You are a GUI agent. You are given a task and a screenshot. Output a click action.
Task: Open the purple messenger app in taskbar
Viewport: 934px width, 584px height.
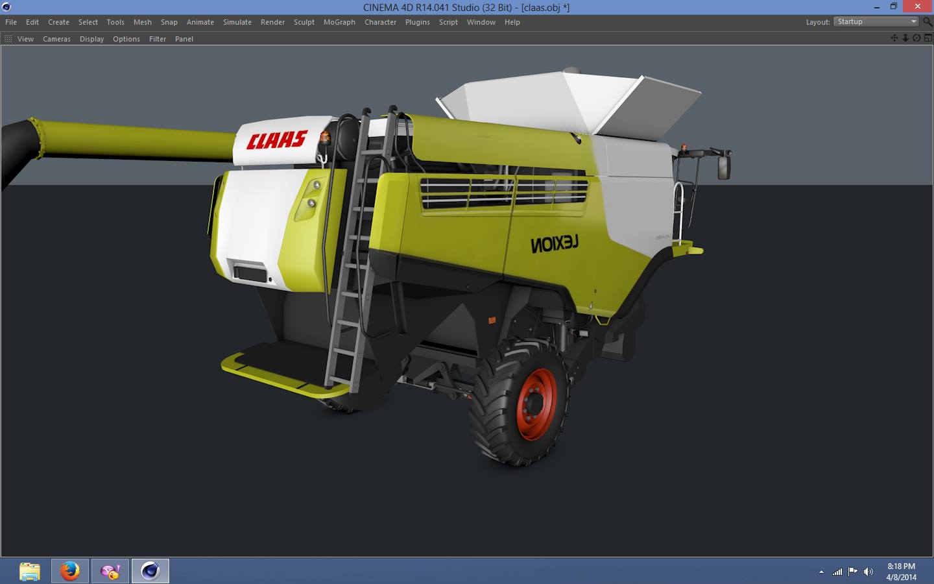click(110, 571)
